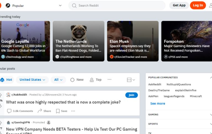
Task: Open the All filter dropdown
Action: (x=58, y=80)
